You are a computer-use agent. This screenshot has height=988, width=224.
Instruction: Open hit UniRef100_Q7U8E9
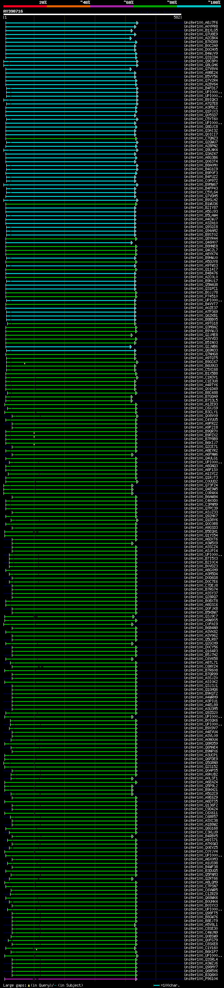pos(201,34)
